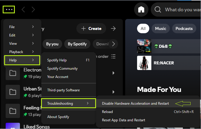The height and width of the screenshot is (129, 201).
Task: Click the Liked Songs cover thumbnail
Action: point(13,126)
